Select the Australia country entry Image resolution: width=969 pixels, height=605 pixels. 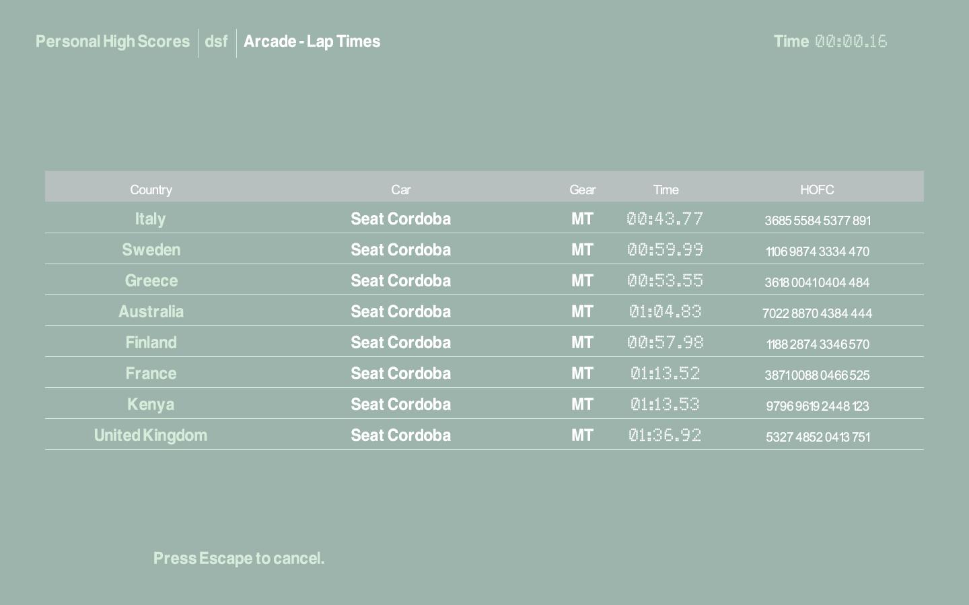tap(151, 312)
